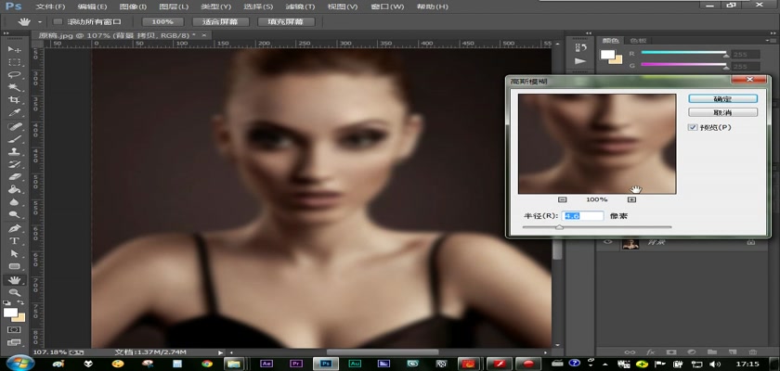Click the foreground color swatch in toolbox
Viewport: 780px width, 371px height.
(x=10, y=313)
